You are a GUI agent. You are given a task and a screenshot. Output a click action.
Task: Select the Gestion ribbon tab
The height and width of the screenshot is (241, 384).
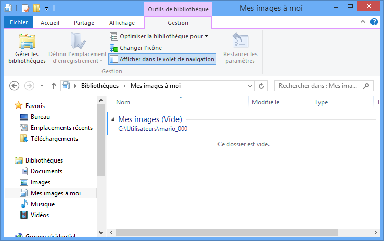point(178,23)
